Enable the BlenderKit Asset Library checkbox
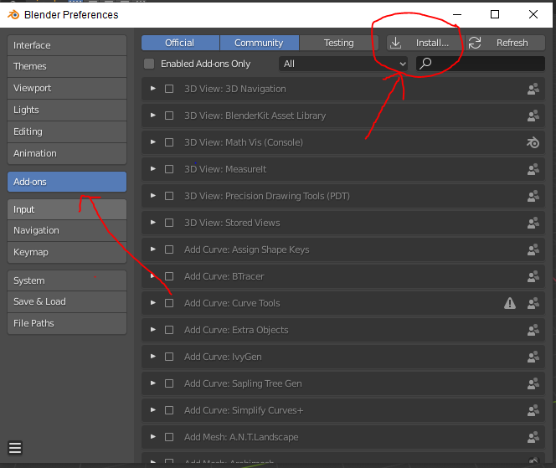Image resolution: width=556 pixels, height=468 pixels. (169, 116)
